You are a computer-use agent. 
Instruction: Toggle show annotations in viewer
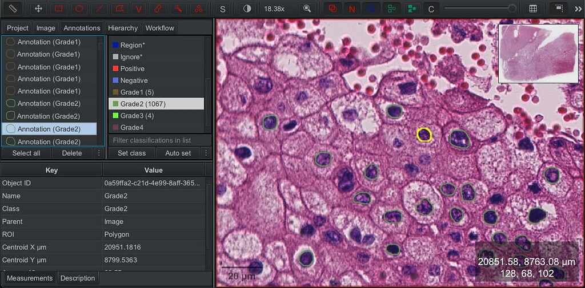click(332, 9)
